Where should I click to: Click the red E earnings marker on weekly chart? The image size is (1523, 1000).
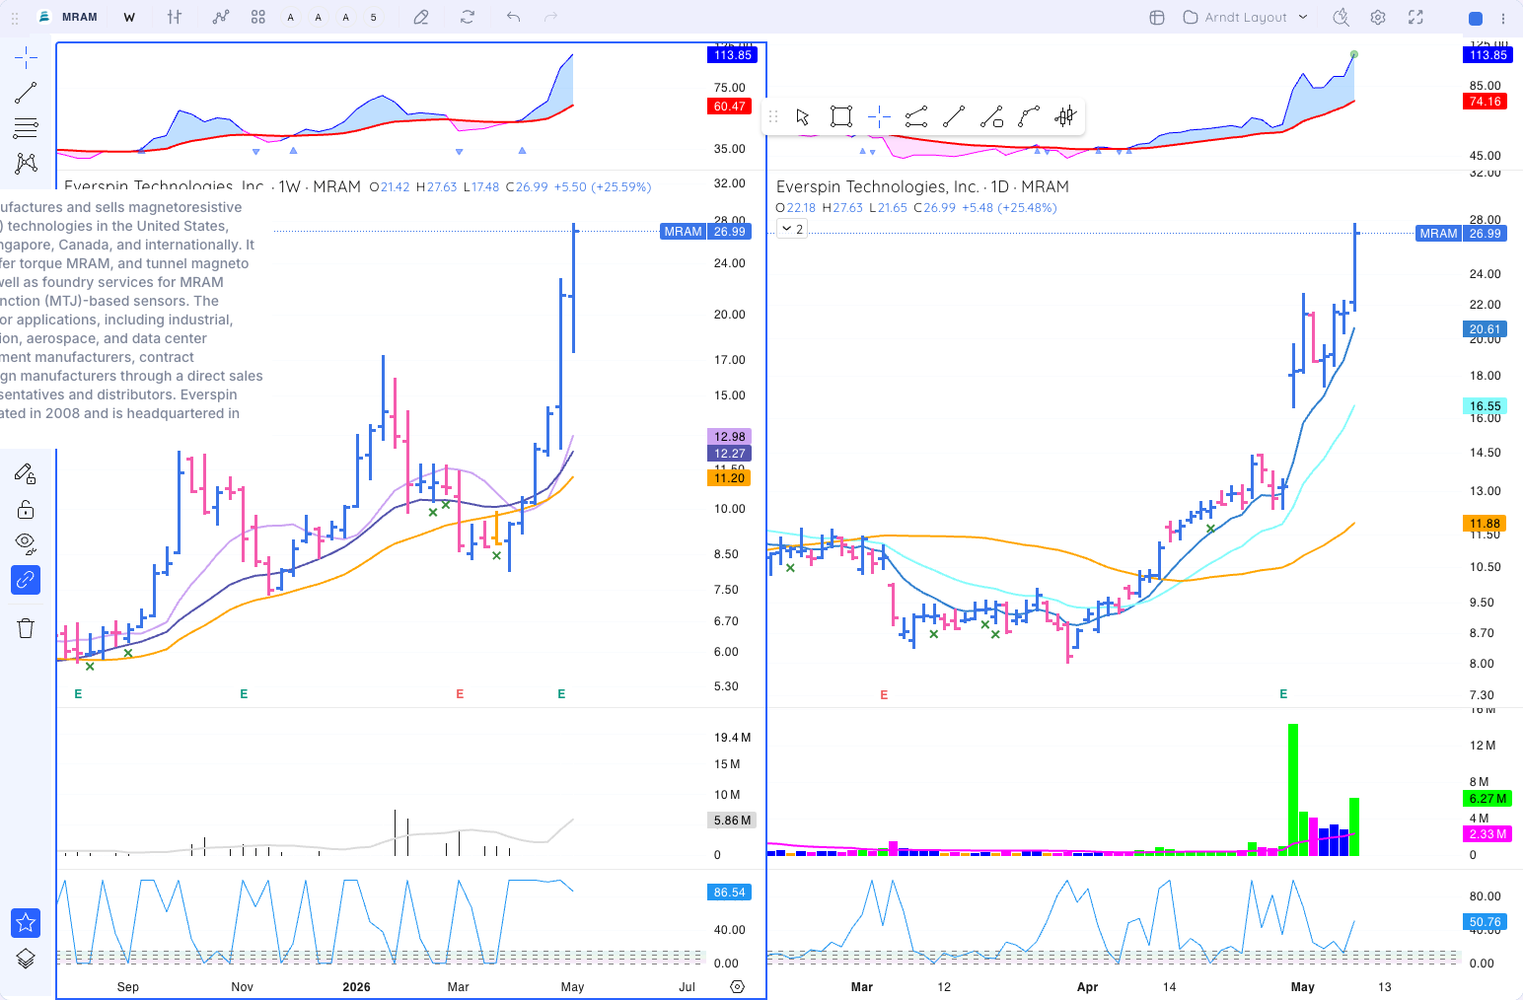460,694
